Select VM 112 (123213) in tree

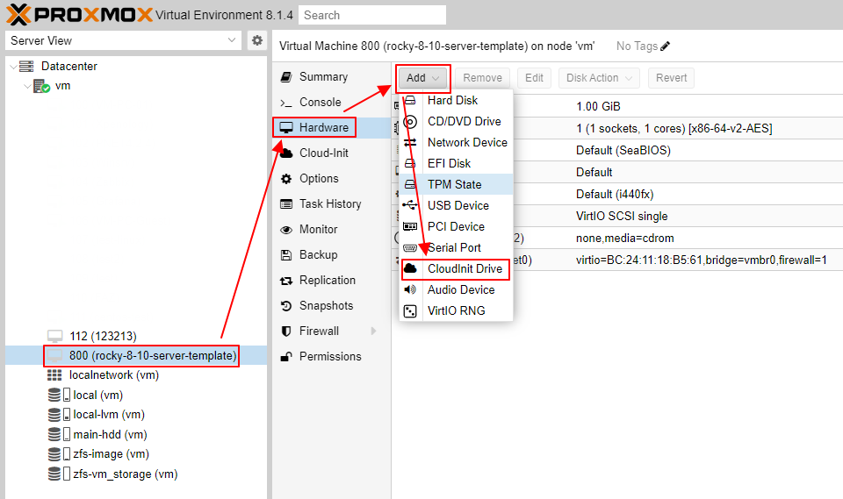pos(136,336)
